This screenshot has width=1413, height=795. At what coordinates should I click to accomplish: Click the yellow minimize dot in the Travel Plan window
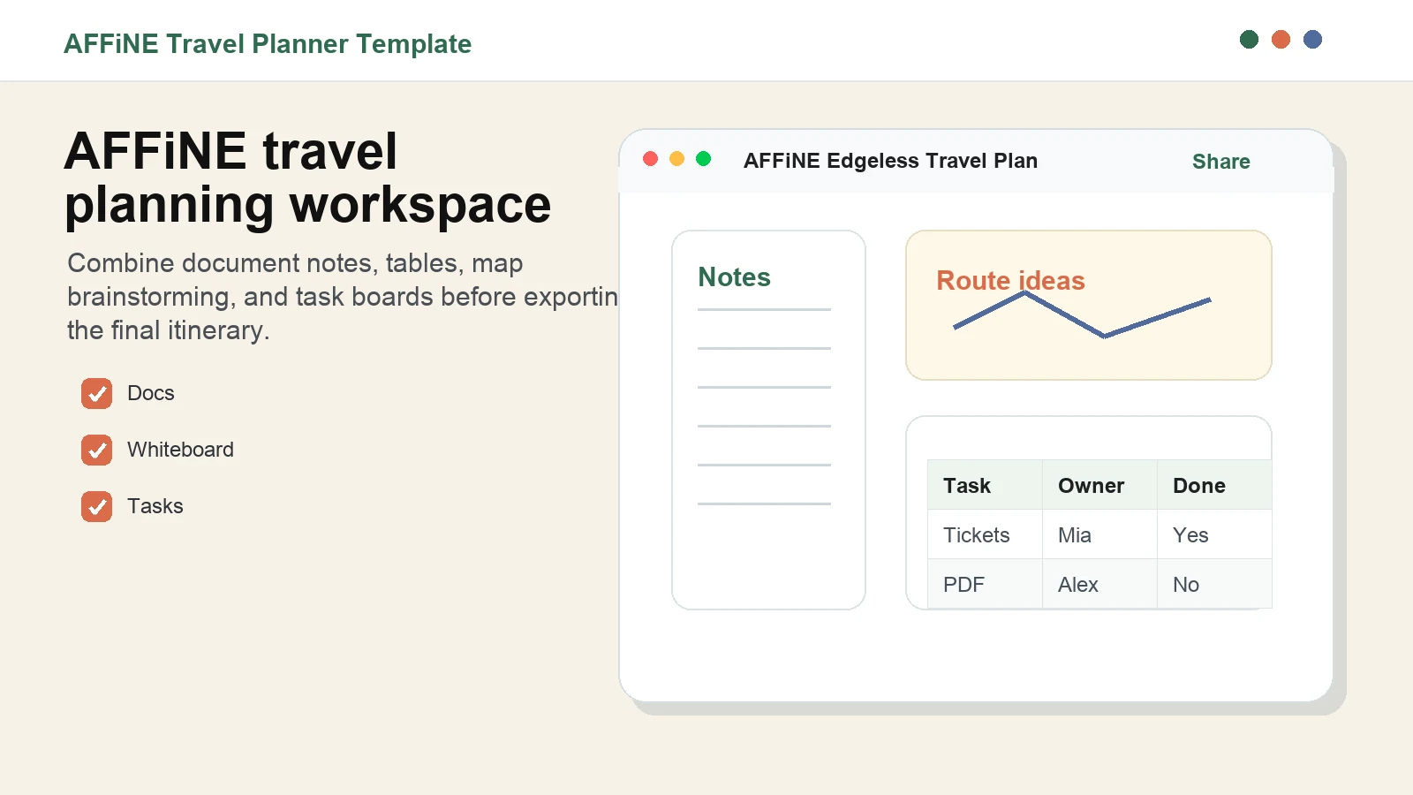[x=677, y=158]
